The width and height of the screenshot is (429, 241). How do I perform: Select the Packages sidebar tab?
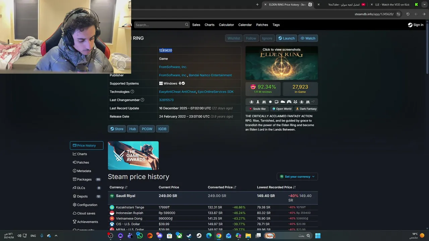pyautogui.click(x=86, y=179)
